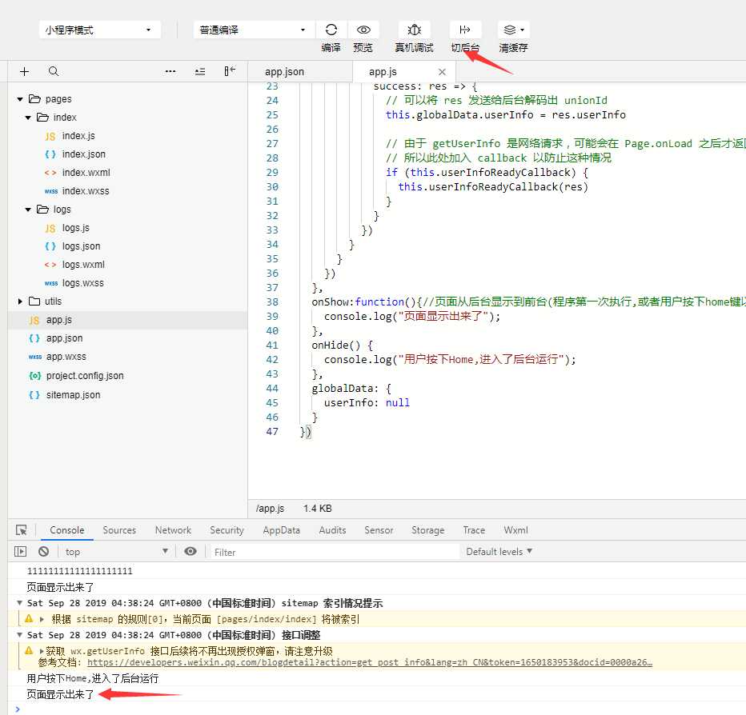Toggle the console sidebar panel icon
746x715 pixels.
pyautogui.click(x=21, y=552)
